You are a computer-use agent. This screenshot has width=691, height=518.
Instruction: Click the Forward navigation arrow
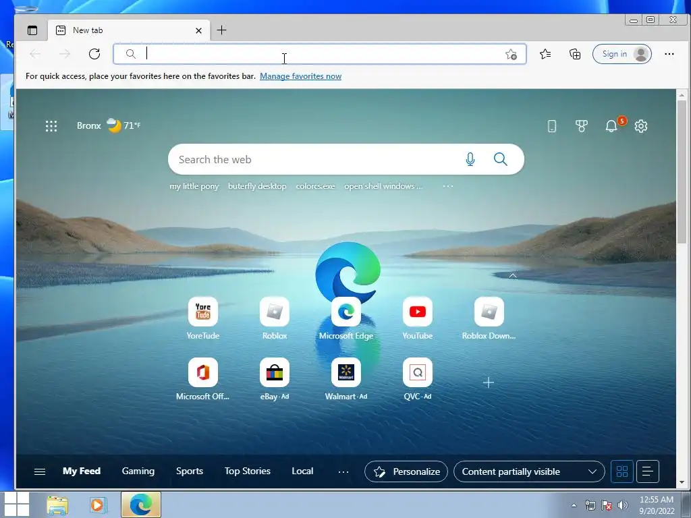click(x=65, y=54)
